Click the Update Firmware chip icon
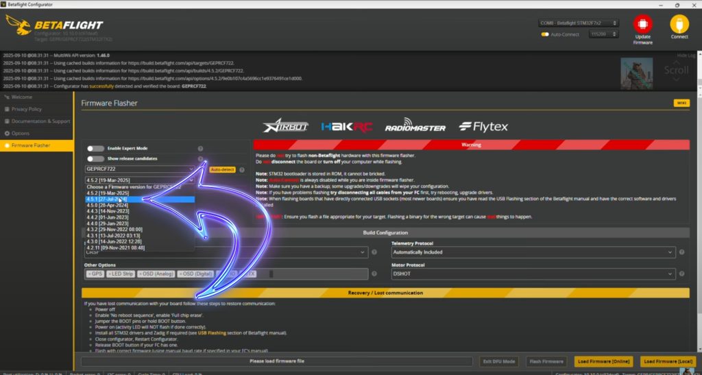This screenshot has height=375, width=702. pyautogui.click(x=642, y=25)
